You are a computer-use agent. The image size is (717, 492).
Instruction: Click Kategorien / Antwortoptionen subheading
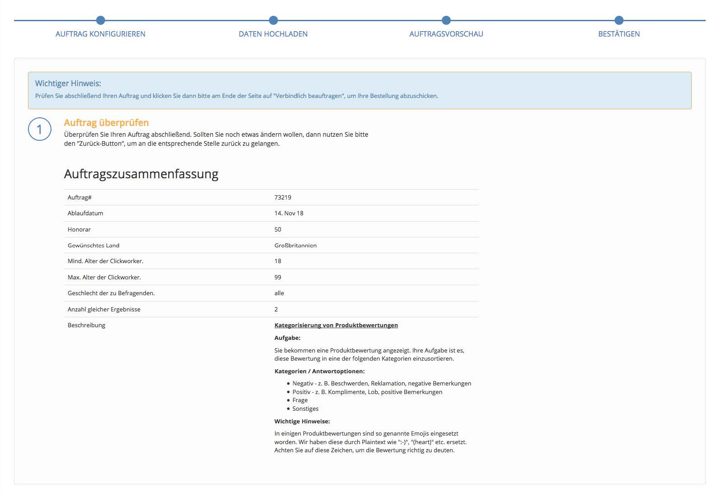click(319, 371)
